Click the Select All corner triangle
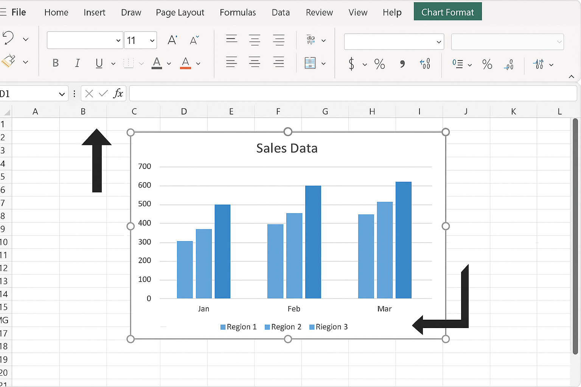 click(6, 112)
